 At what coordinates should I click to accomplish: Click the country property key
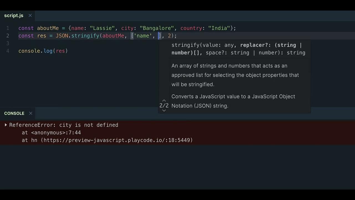191,28
